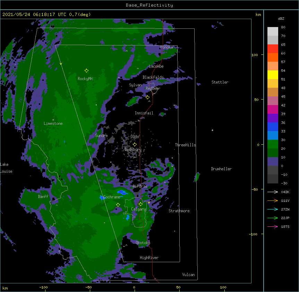
Task: Click the Base_Reflectivity title
Action: (149, 5)
